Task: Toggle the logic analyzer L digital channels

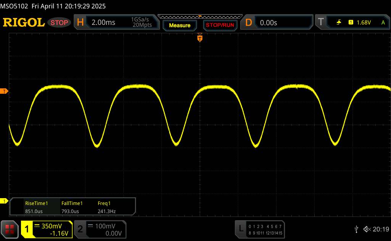Action: click(260, 229)
